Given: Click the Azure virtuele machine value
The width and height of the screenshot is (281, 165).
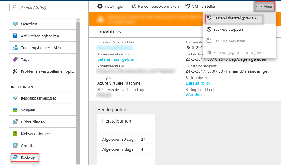Looking at the screenshot, I should tap(119, 83).
